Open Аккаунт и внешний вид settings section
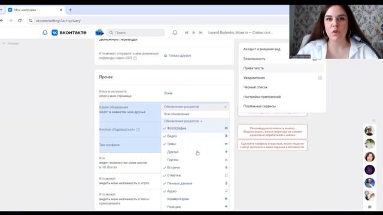Viewport: 383px width, 215px height. (262, 49)
